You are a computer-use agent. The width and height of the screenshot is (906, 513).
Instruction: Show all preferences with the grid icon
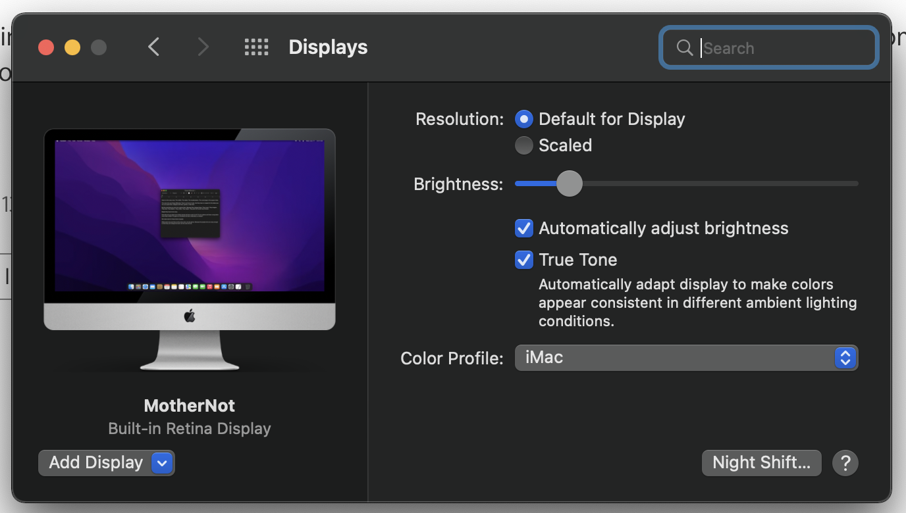tap(256, 47)
